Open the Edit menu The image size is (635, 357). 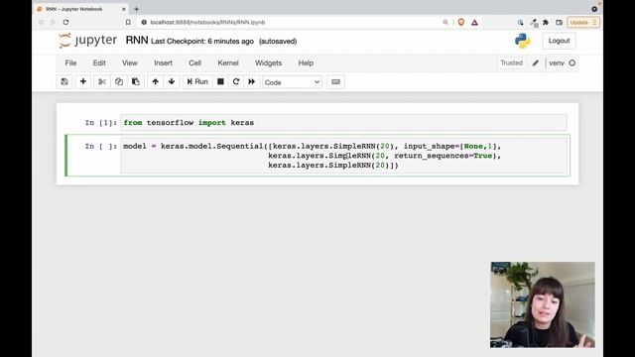(99, 63)
